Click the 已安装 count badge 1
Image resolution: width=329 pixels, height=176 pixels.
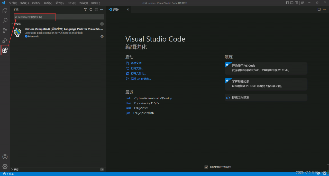pos(102,24)
